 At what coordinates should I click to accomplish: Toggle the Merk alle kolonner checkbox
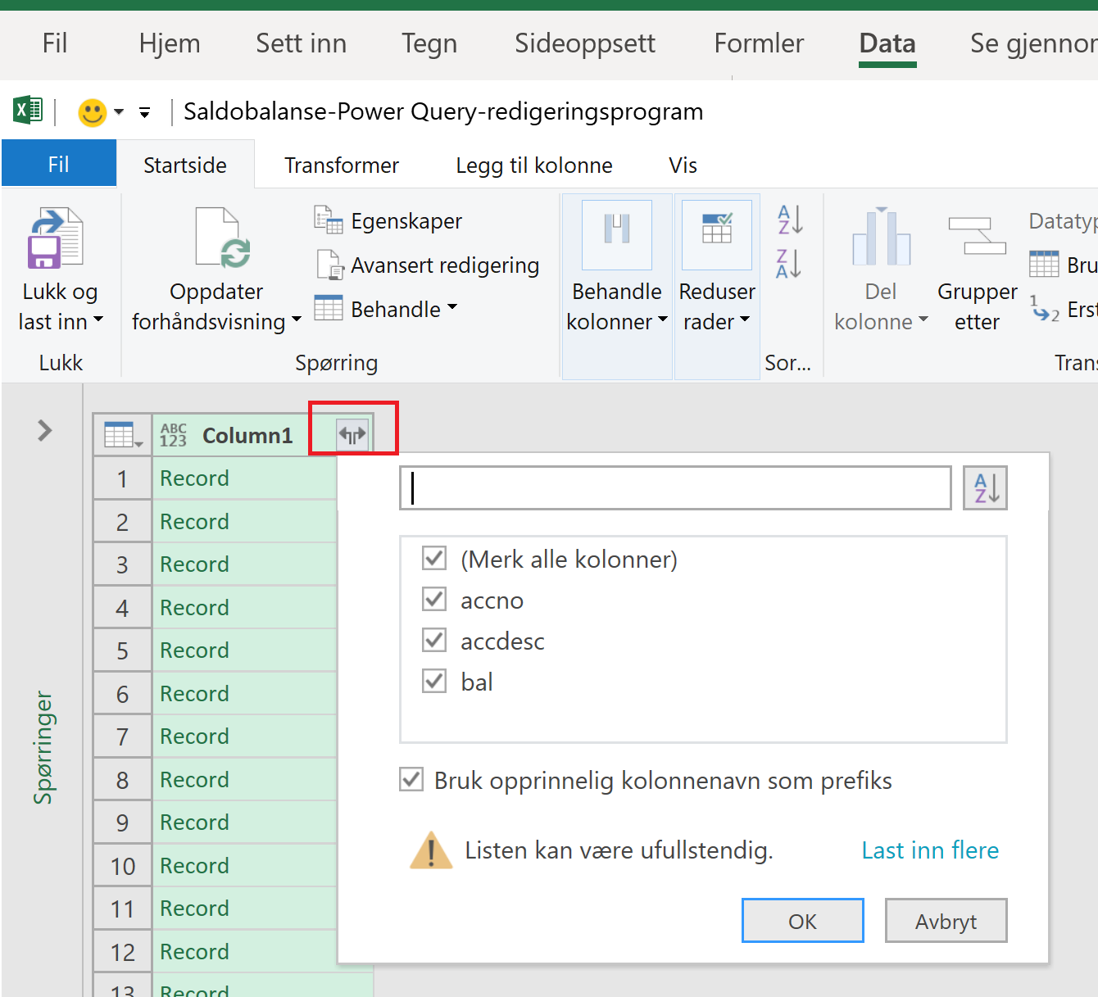(x=434, y=559)
